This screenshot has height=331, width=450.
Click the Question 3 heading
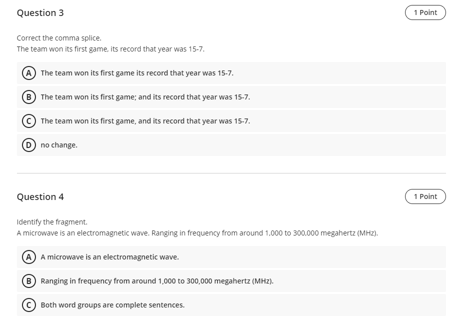click(x=40, y=13)
